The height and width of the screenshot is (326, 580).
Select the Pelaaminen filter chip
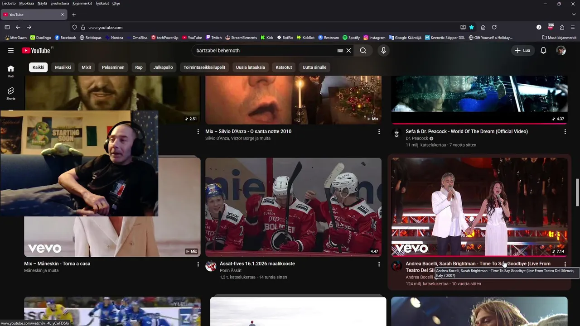[x=113, y=67]
